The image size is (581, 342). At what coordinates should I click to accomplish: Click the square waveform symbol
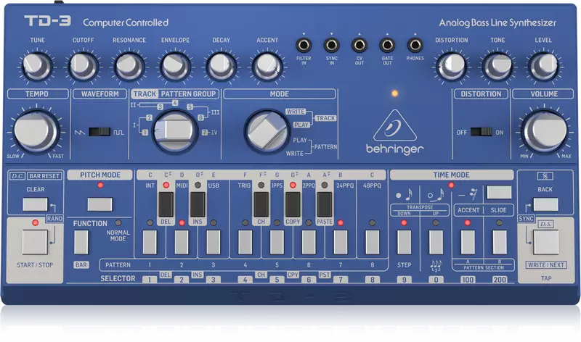118,132
